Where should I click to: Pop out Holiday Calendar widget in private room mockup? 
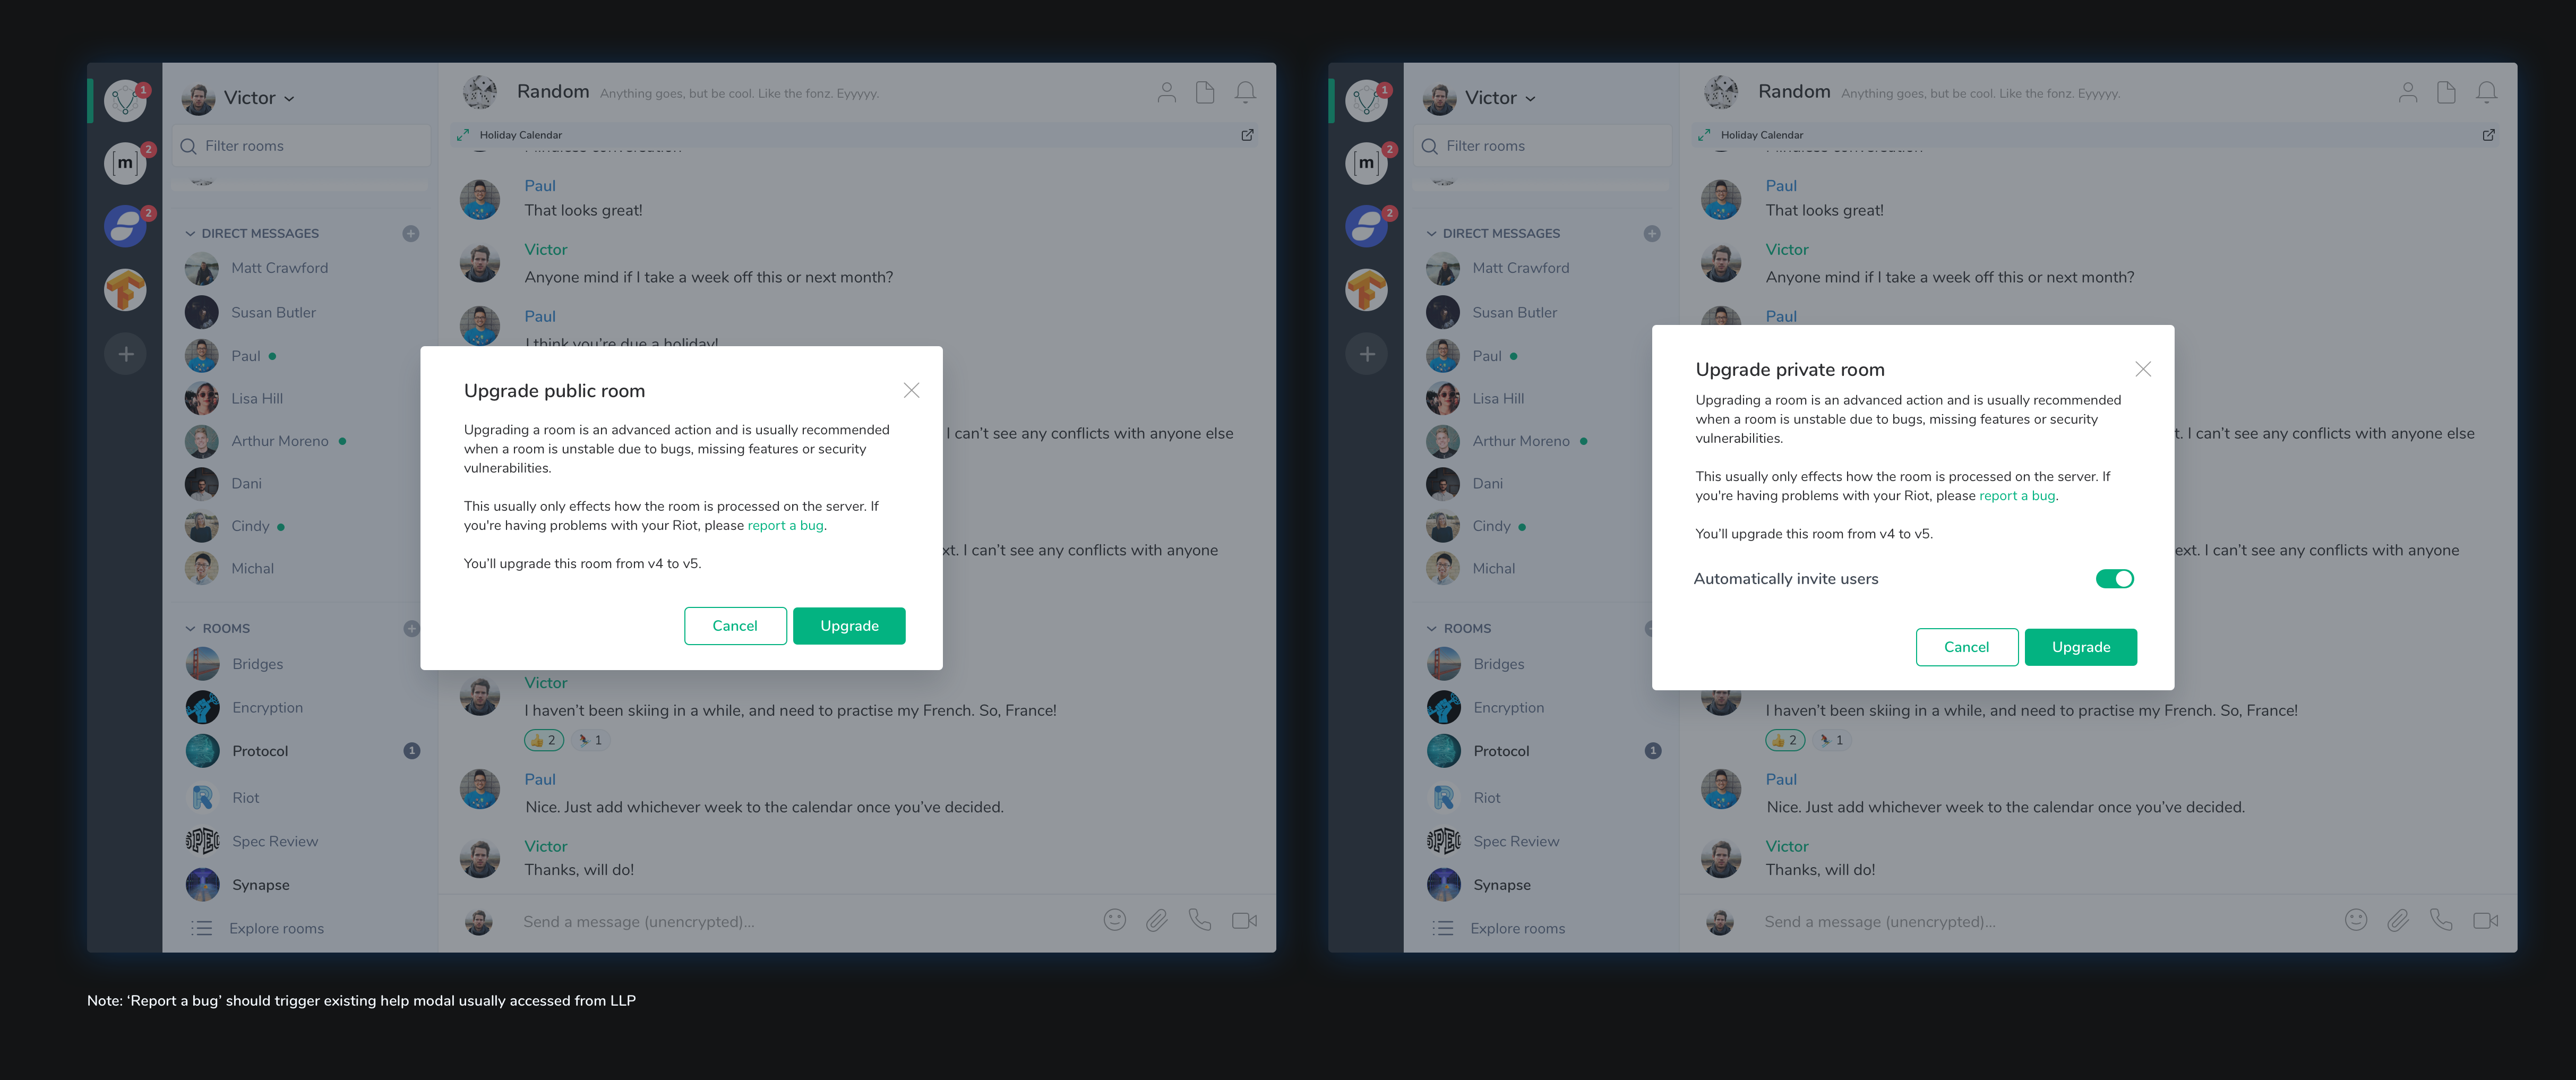2488,135
